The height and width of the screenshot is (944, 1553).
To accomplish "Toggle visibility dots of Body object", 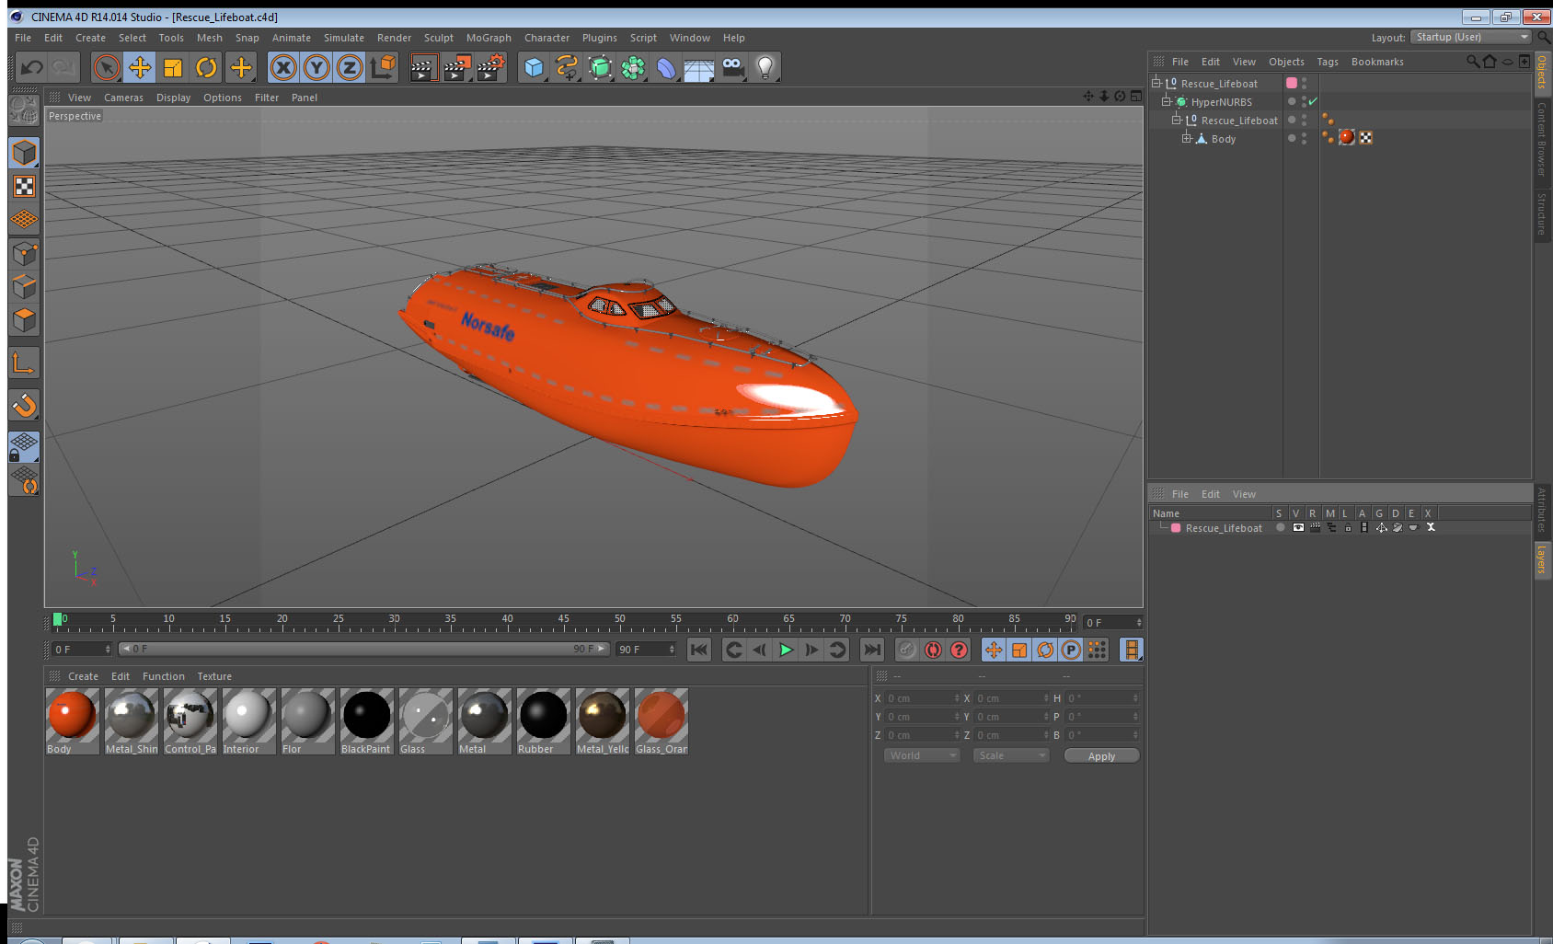I will pos(1304,138).
